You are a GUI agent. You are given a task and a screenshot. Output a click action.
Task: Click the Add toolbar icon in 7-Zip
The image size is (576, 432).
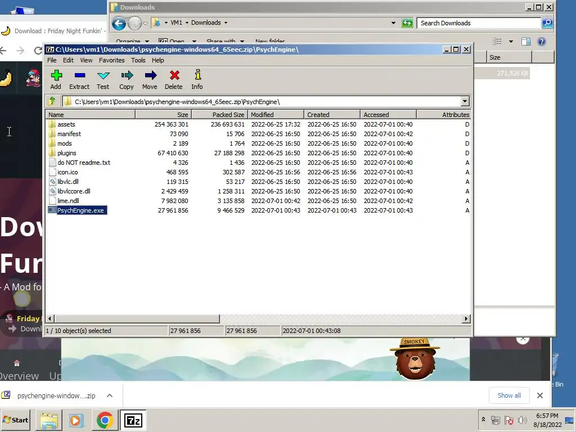pos(56,79)
